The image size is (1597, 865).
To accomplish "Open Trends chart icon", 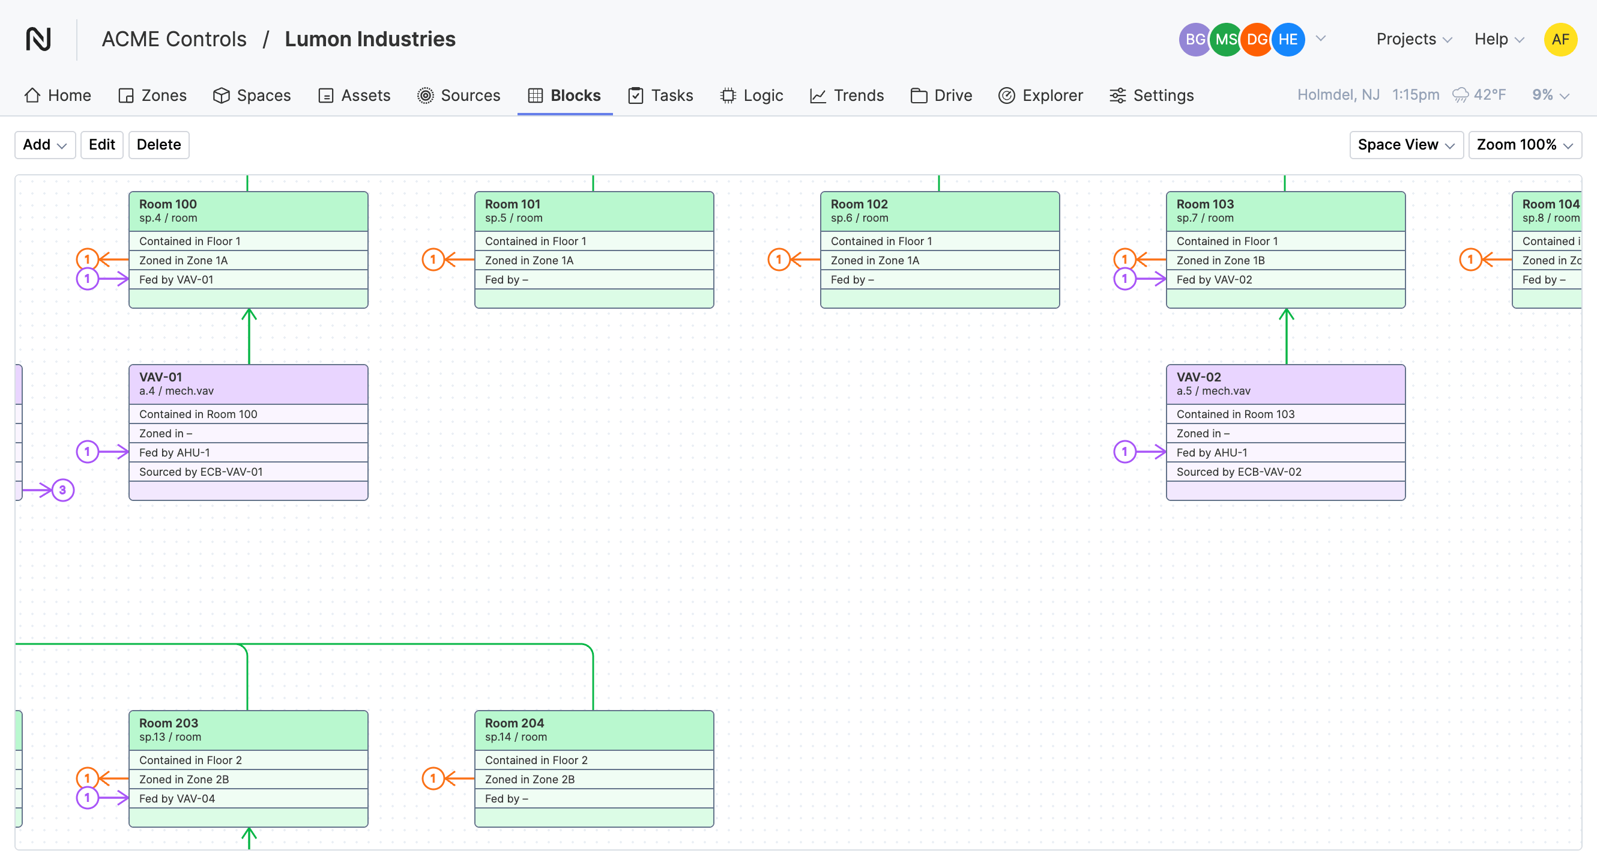I will (x=818, y=95).
